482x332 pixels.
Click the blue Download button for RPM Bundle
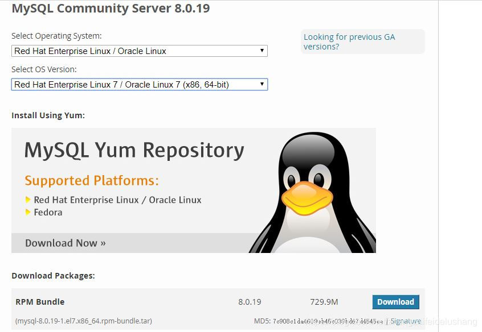point(395,302)
